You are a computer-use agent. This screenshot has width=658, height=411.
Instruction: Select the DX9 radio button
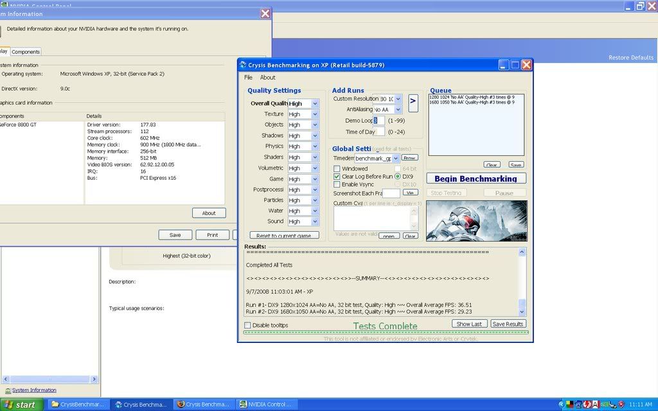[x=397, y=177]
